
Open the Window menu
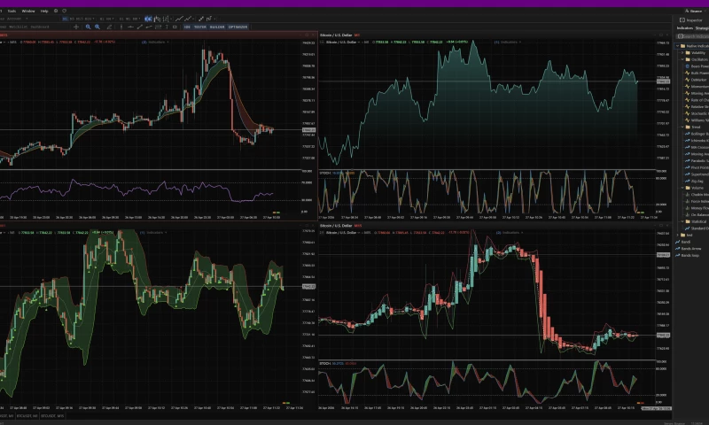coord(28,11)
